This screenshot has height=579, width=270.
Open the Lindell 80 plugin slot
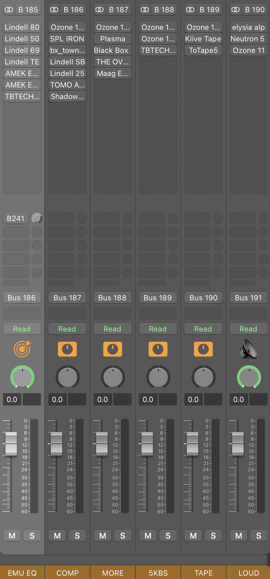click(22, 27)
